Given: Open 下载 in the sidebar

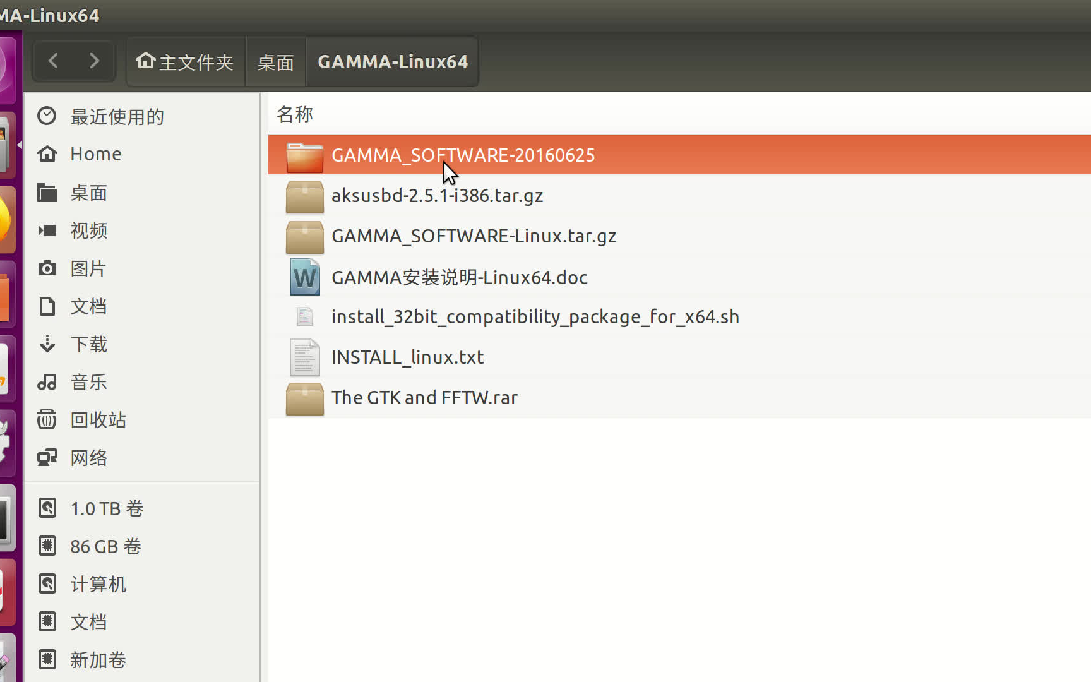Looking at the screenshot, I should 88,344.
